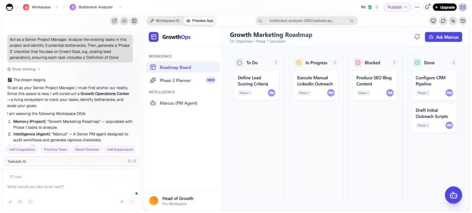The width and height of the screenshot is (472, 213).
Task: Click the Prioritize Tasks suggestion chip
Action: (55, 149)
